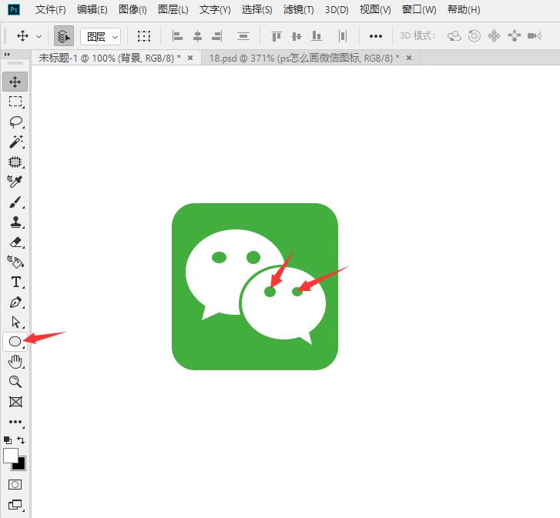560x518 pixels.
Task: Align left edges
Action: pos(177,36)
